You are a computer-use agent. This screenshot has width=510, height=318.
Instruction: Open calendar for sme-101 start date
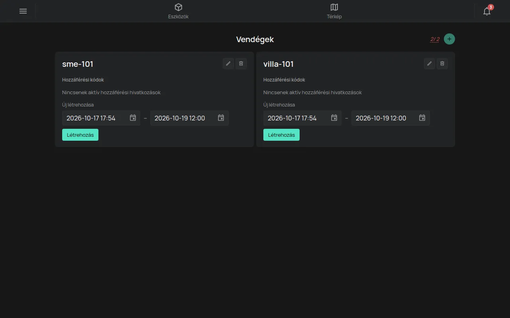point(133,118)
